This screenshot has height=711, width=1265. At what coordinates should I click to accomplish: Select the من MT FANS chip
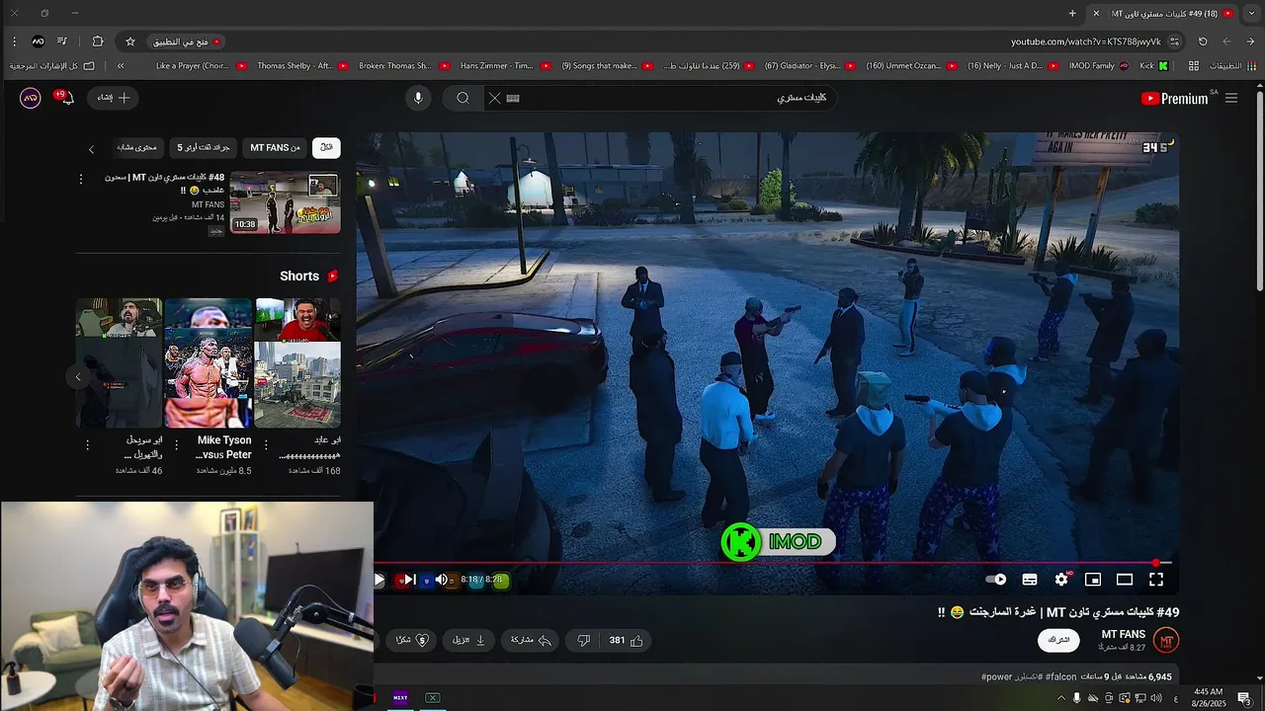[x=275, y=147]
